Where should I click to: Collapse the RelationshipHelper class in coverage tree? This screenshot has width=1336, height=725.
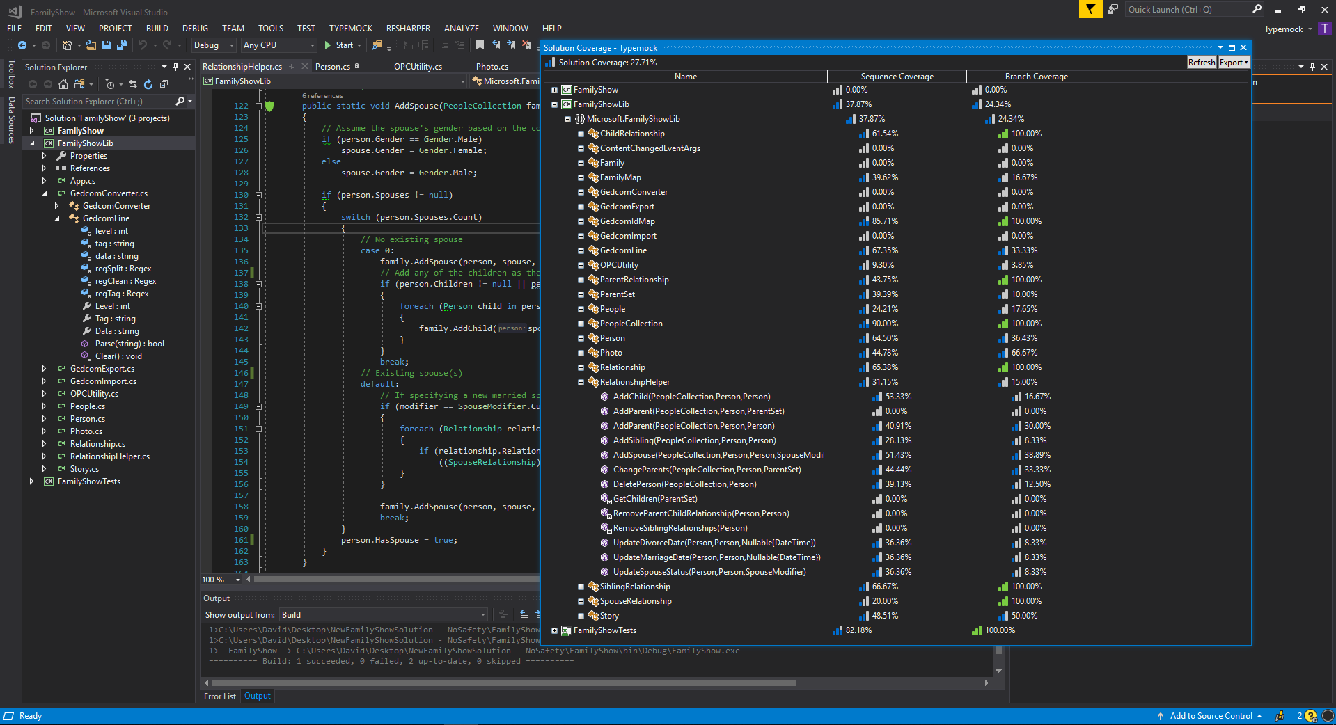tap(581, 382)
